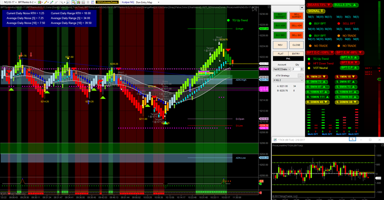Click the 'B: 6220.75' bid price text
The height and width of the screenshot is (200, 384).
tap(282, 91)
